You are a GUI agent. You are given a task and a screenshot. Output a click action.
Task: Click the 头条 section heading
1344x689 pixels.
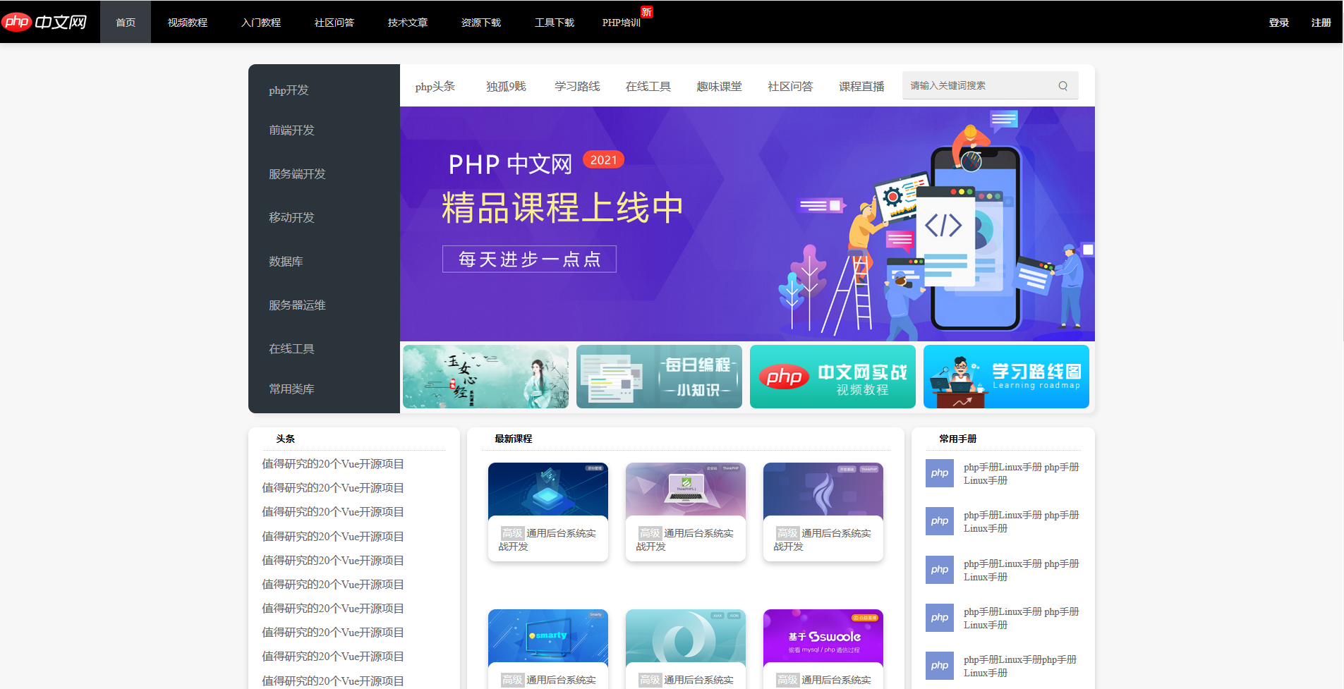(285, 439)
